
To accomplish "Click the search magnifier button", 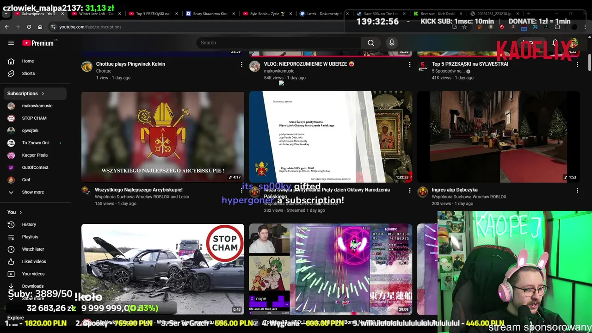I will (371, 43).
